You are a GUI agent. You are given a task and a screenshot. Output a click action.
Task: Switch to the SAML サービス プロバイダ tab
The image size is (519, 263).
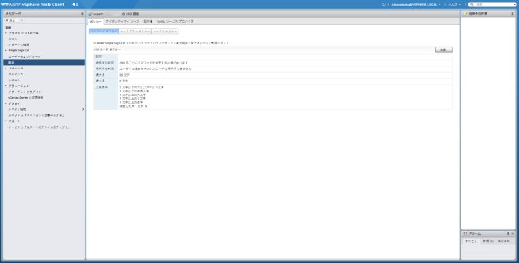(x=175, y=21)
